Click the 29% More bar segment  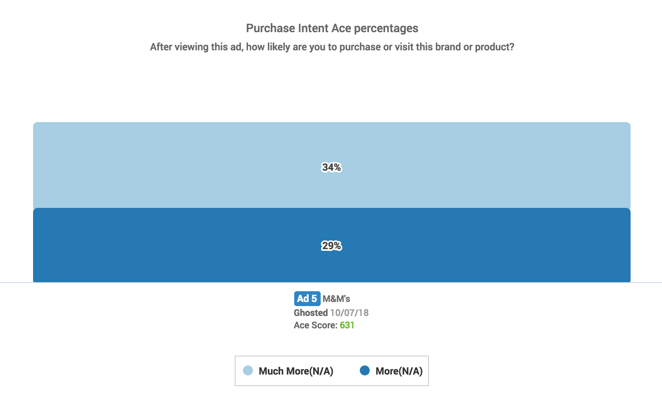click(x=332, y=245)
